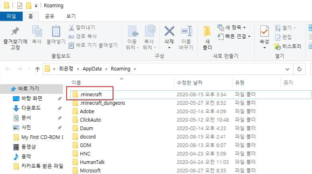Create a new folder with 새 폴더
This screenshot has width=312, height=174.
(x=207, y=38)
